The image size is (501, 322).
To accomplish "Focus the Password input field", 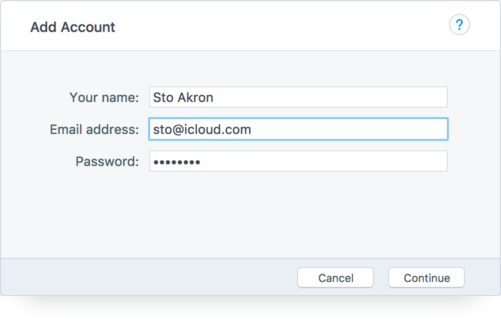I will (298, 161).
